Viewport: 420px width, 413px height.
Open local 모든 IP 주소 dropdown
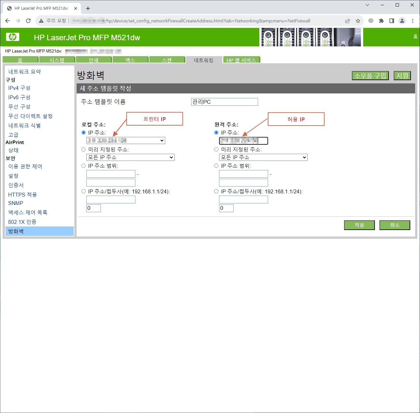pos(130,157)
